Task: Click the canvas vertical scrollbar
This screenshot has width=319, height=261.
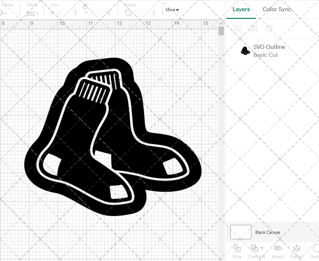Action: [x=221, y=30]
